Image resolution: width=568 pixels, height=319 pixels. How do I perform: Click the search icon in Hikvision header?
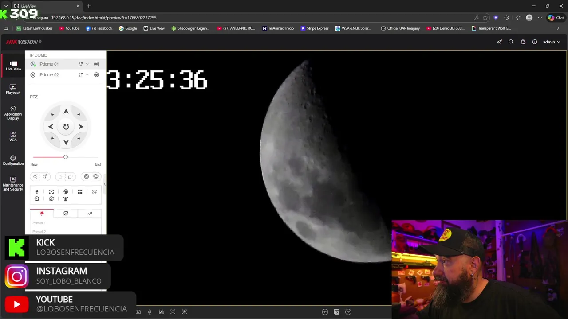point(511,42)
